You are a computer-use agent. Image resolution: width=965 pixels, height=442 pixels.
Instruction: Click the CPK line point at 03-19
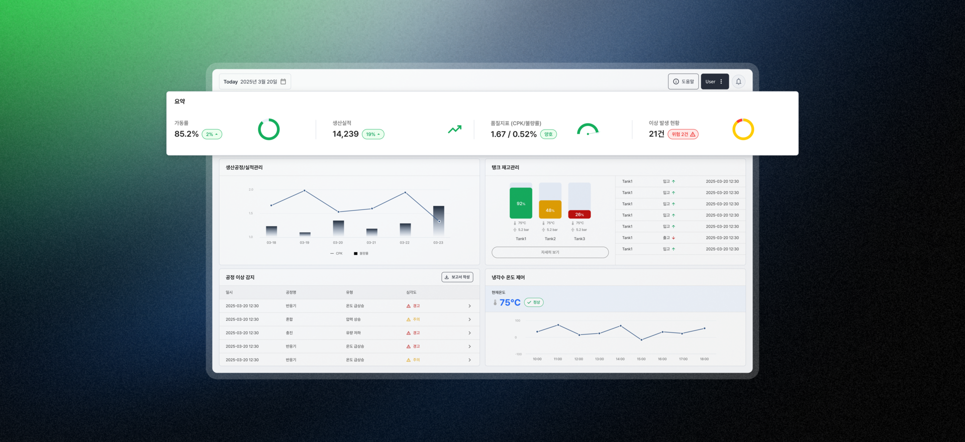coord(305,191)
